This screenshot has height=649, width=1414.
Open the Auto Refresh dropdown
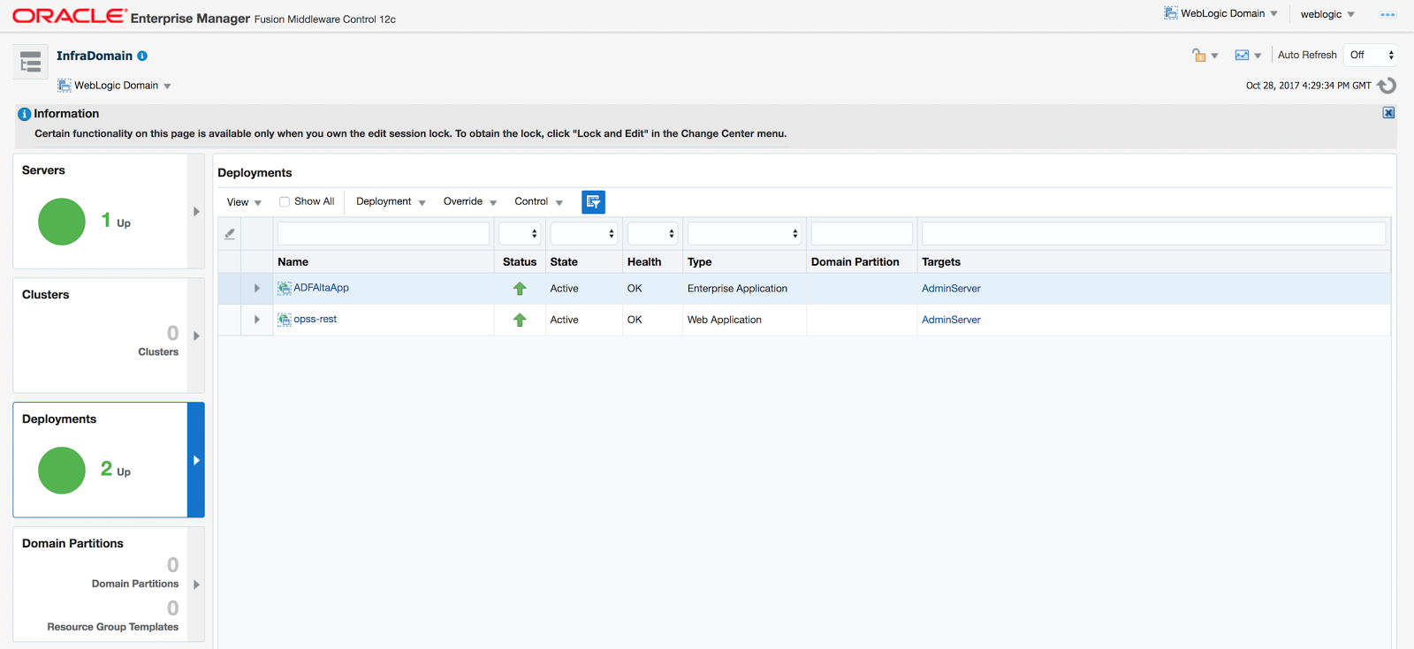[1371, 55]
